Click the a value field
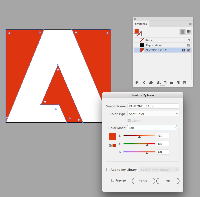 click(163, 144)
